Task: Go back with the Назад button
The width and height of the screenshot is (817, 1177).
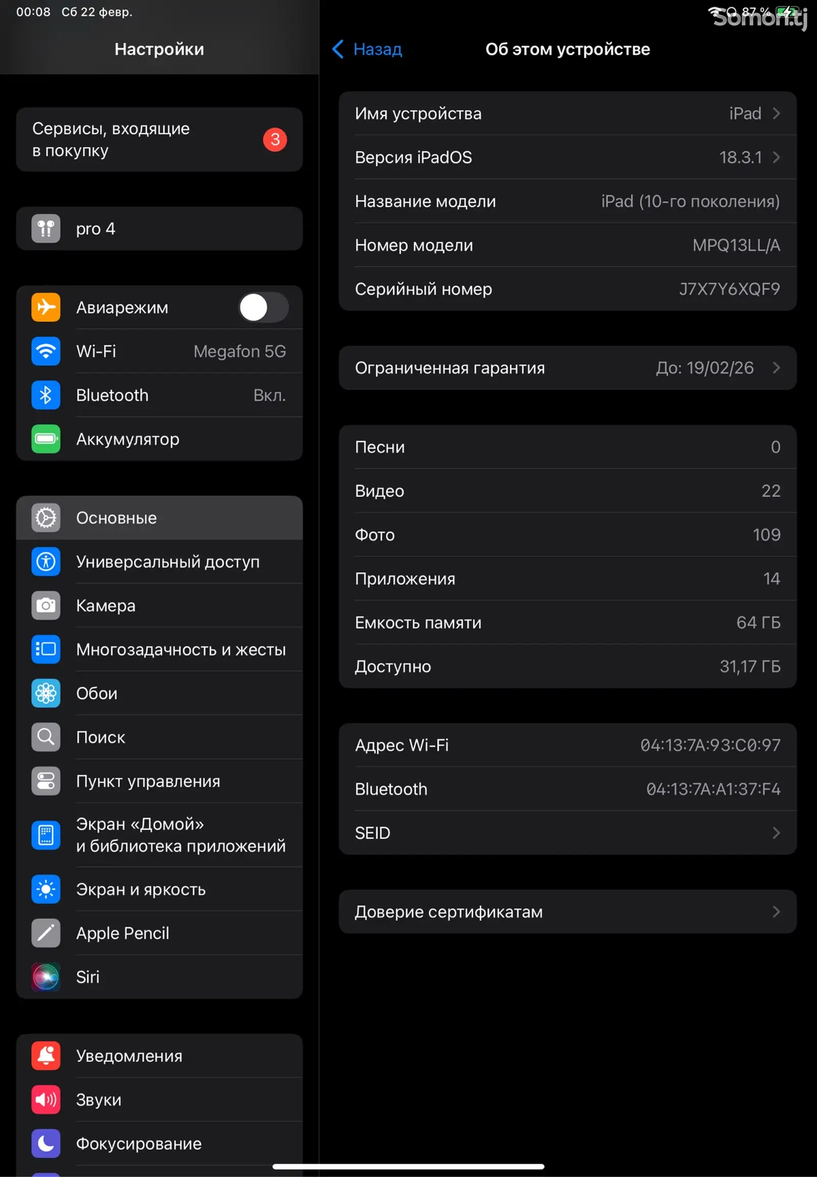Action: point(367,49)
